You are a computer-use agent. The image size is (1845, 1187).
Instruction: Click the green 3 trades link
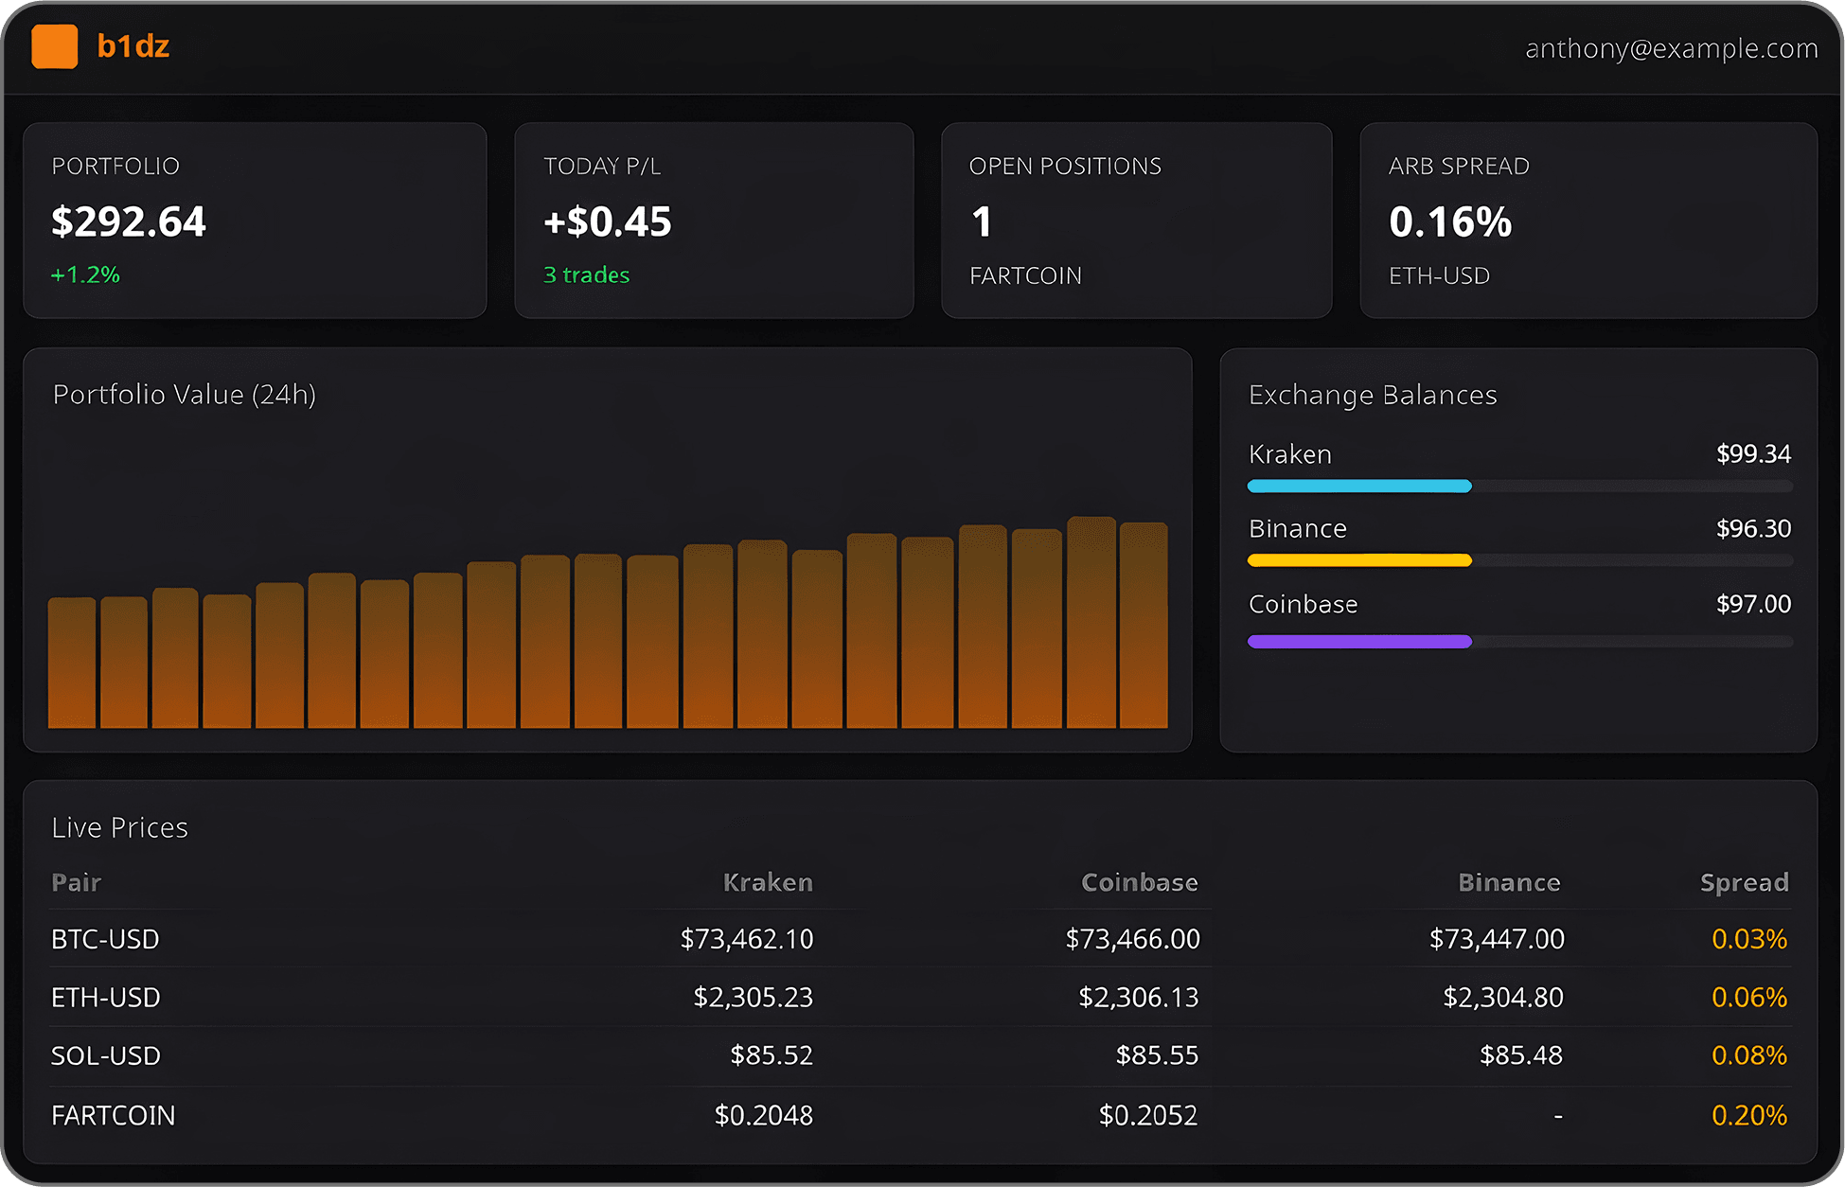point(585,275)
